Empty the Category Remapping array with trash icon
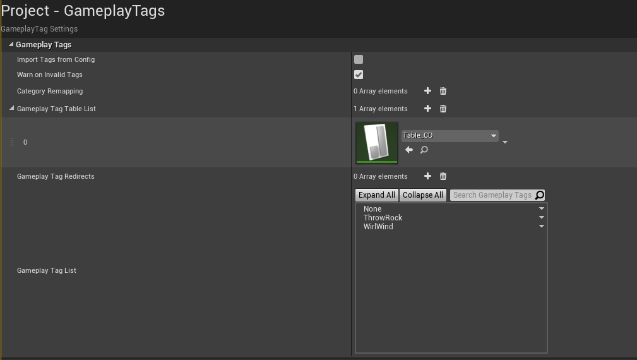This screenshot has height=360, width=637. [x=443, y=91]
